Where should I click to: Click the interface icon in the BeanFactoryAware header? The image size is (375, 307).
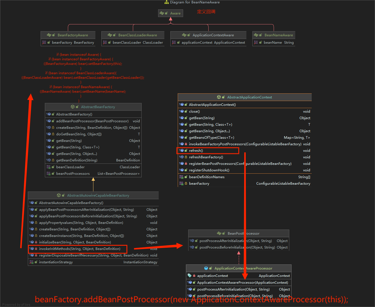[x=49, y=35]
